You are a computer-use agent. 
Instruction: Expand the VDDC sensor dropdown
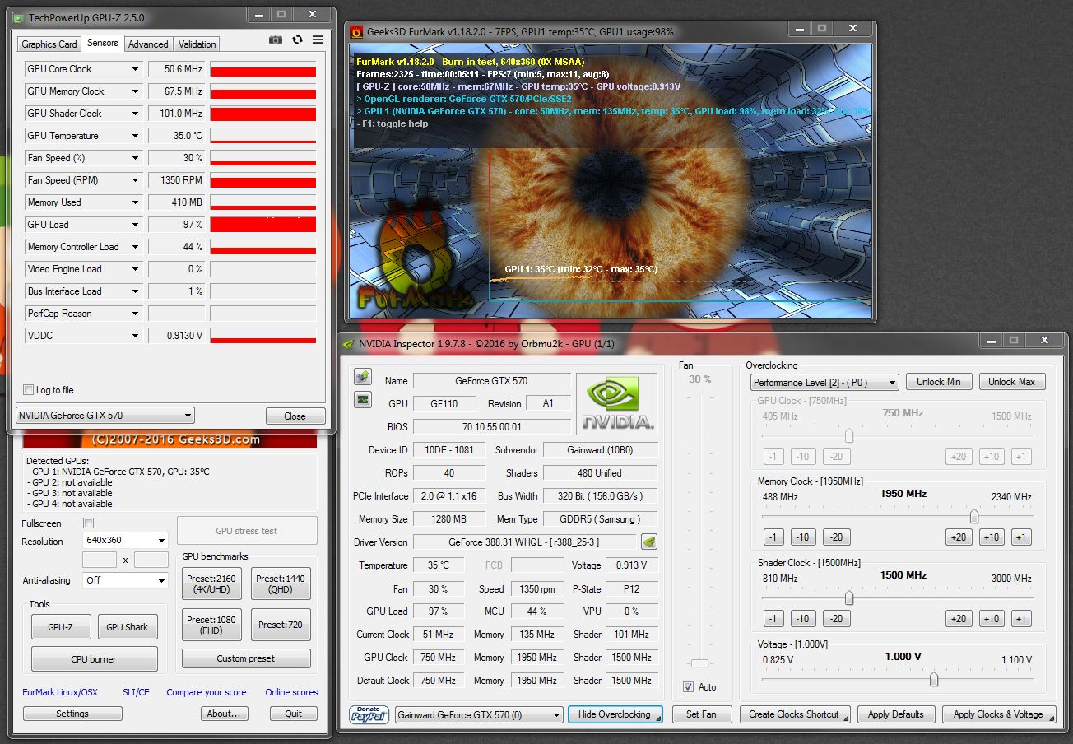[x=135, y=336]
